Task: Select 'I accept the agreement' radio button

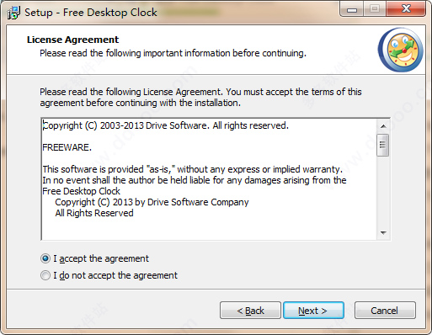Action: tap(45, 258)
